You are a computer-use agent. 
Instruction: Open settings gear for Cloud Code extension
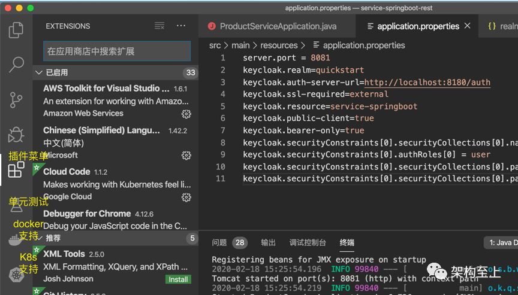click(x=186, y=197)
